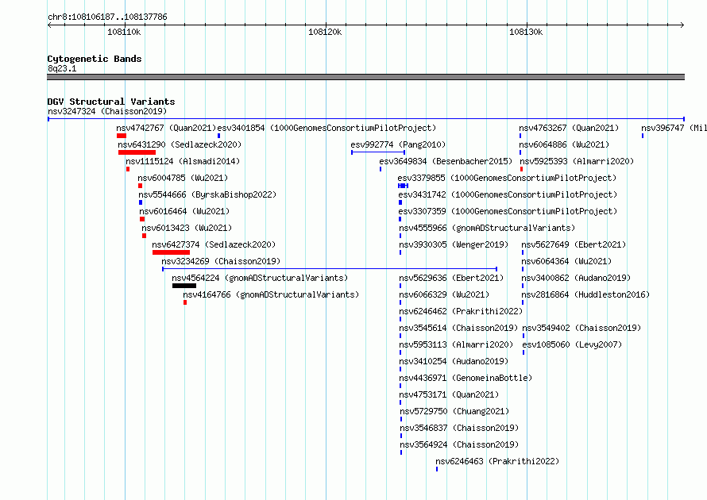The width and height of the screenshot is (707, 500).
Task: Select the 8q23.1 cytogenetic band bar
Action: (365, 77)
